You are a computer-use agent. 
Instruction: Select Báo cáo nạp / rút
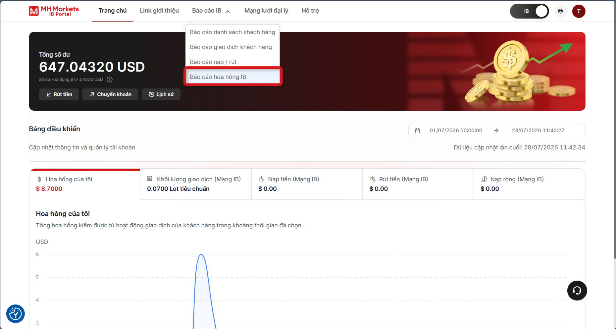tap(232, 62)
